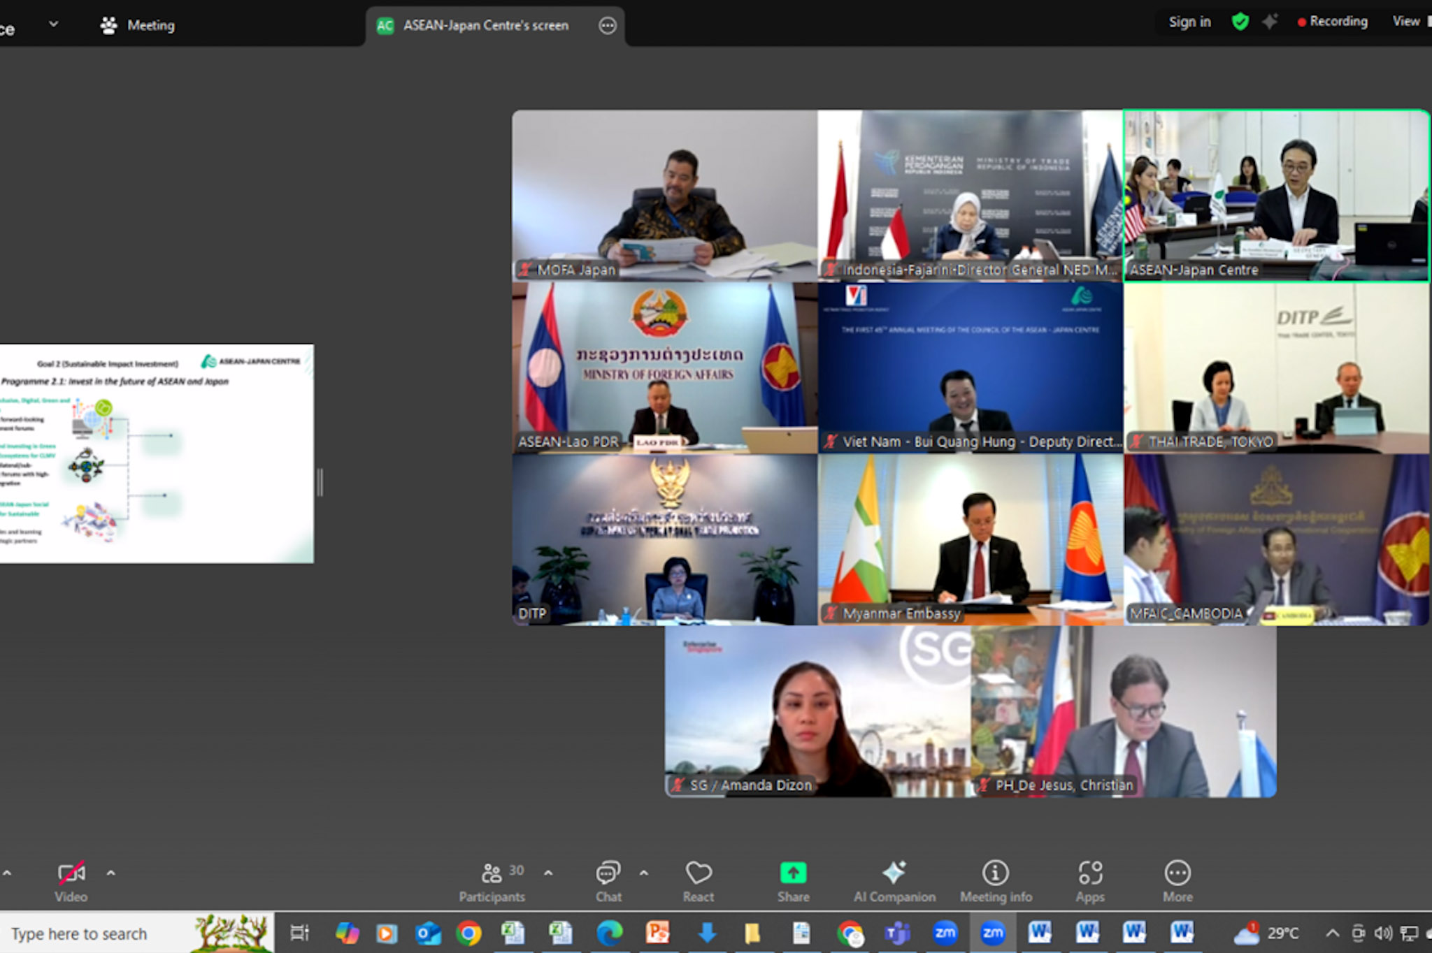Open Meeting info
The height and width of the screenshot is (953, 1432).
click(x=996, y=882)
